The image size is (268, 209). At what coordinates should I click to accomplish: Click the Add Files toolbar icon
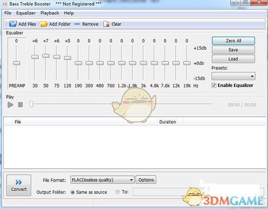(x=13, y=24)
